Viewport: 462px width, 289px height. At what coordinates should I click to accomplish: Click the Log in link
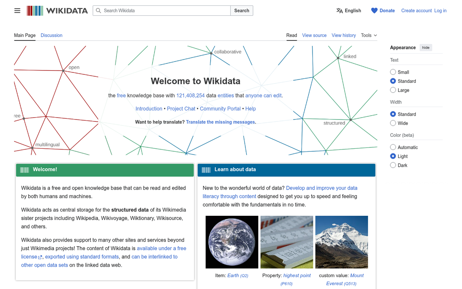click(x=440, y=11)
